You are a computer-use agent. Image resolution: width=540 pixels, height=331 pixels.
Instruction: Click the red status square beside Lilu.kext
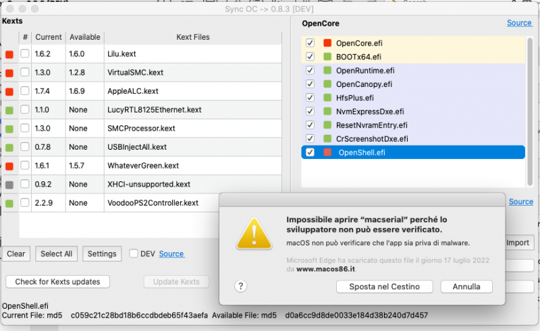tap(9, 55)
